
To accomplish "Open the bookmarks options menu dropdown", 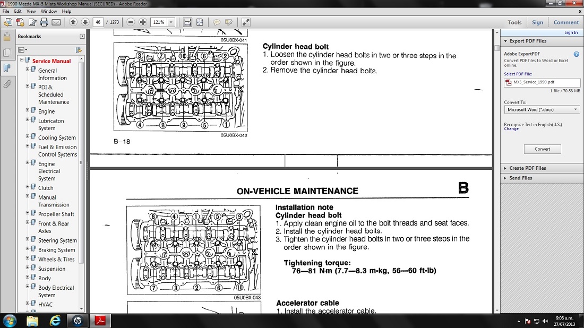I will click(23, 49).
